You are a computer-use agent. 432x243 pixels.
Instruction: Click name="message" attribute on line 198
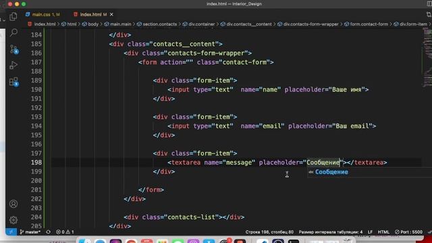(x=230, y=163)
